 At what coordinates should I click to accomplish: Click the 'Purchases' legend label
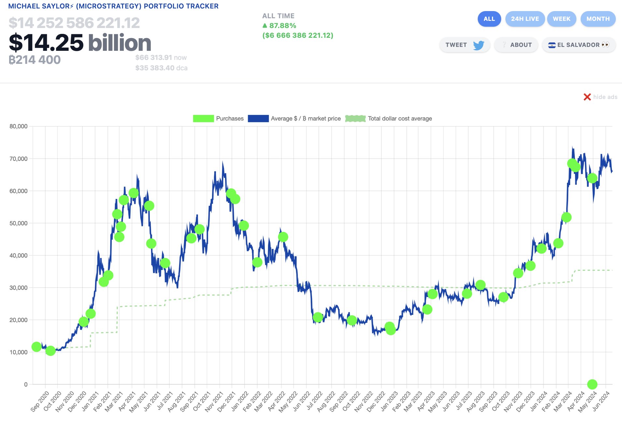click(230, 119)
